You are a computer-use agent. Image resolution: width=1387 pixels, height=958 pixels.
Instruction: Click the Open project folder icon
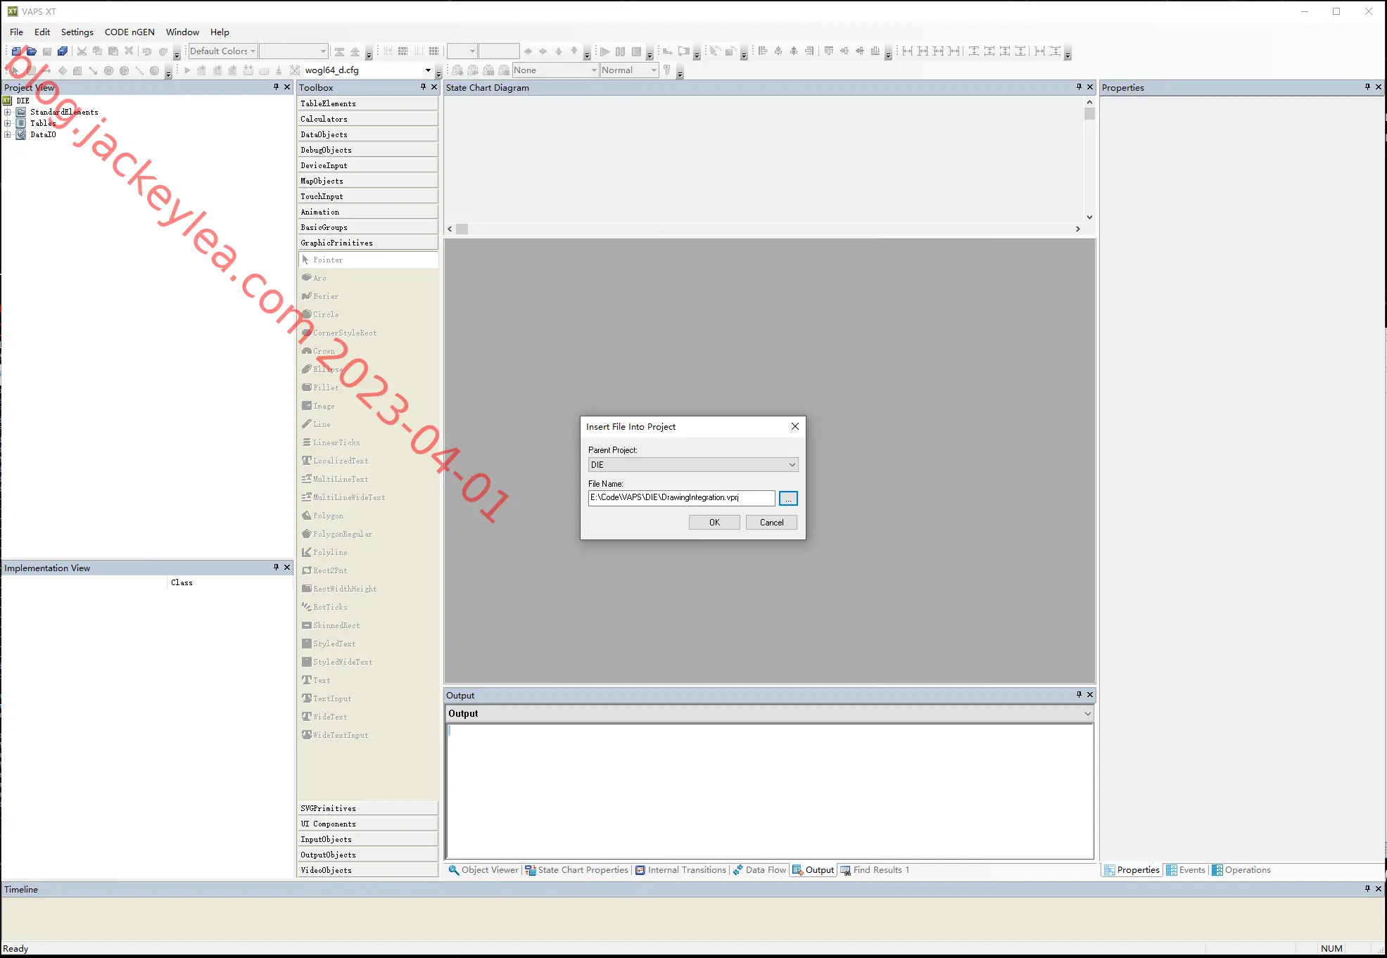coord(32,51)
